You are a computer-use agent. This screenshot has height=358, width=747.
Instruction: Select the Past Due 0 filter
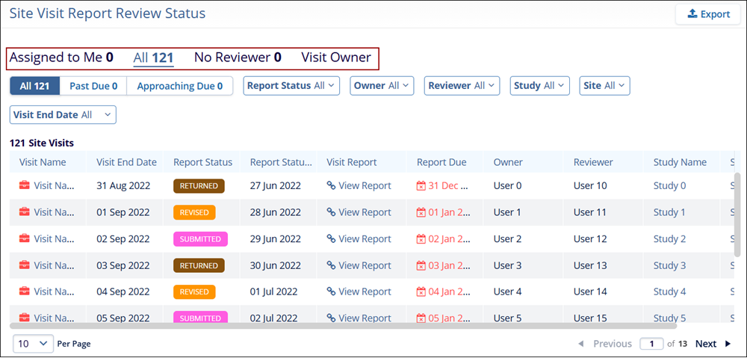click(93, 86)
